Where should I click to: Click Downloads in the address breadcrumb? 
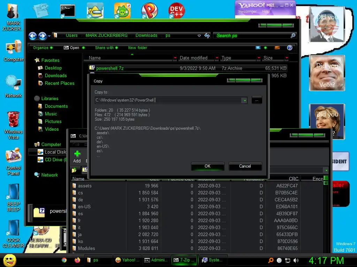click(x=146, y=35)
